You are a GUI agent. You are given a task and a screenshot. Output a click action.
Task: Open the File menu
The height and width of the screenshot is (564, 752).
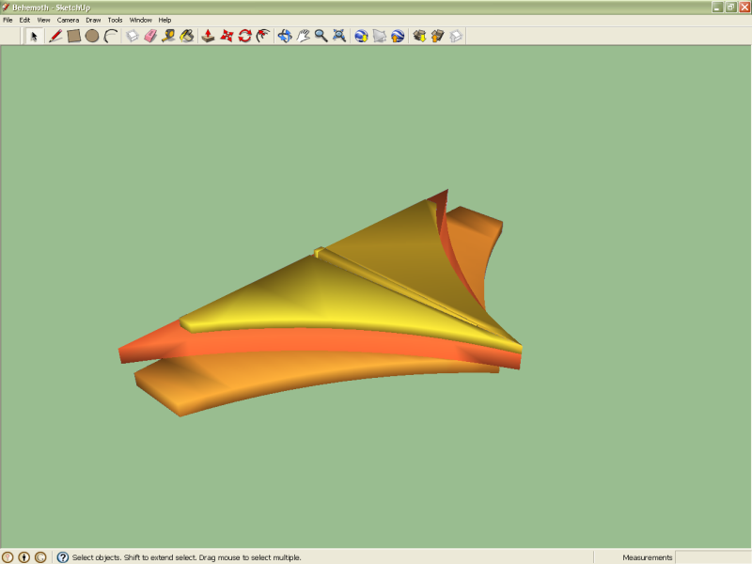tap(8, 20)
